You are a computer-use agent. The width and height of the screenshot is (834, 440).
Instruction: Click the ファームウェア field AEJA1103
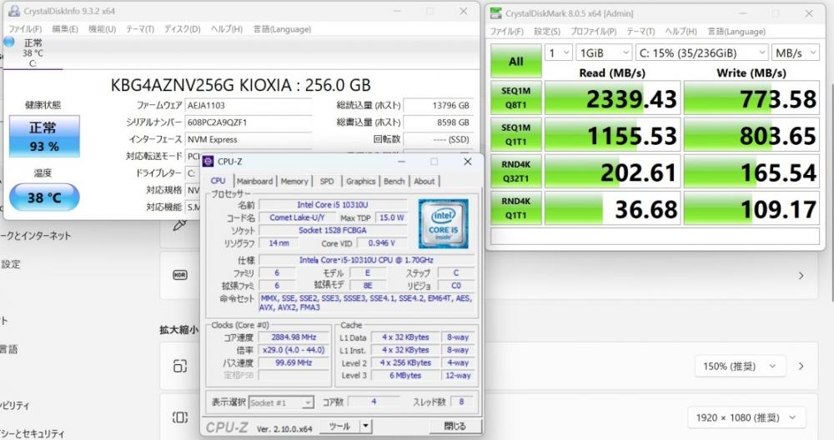[x=248, y=105]
